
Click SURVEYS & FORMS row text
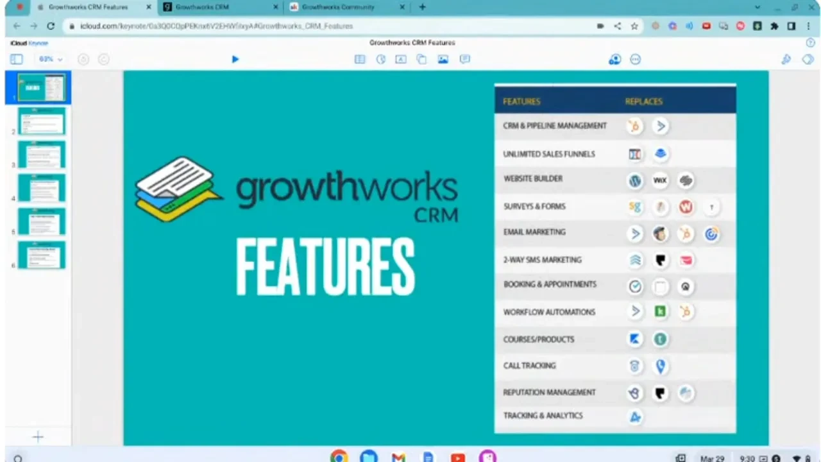pos(534,207)
